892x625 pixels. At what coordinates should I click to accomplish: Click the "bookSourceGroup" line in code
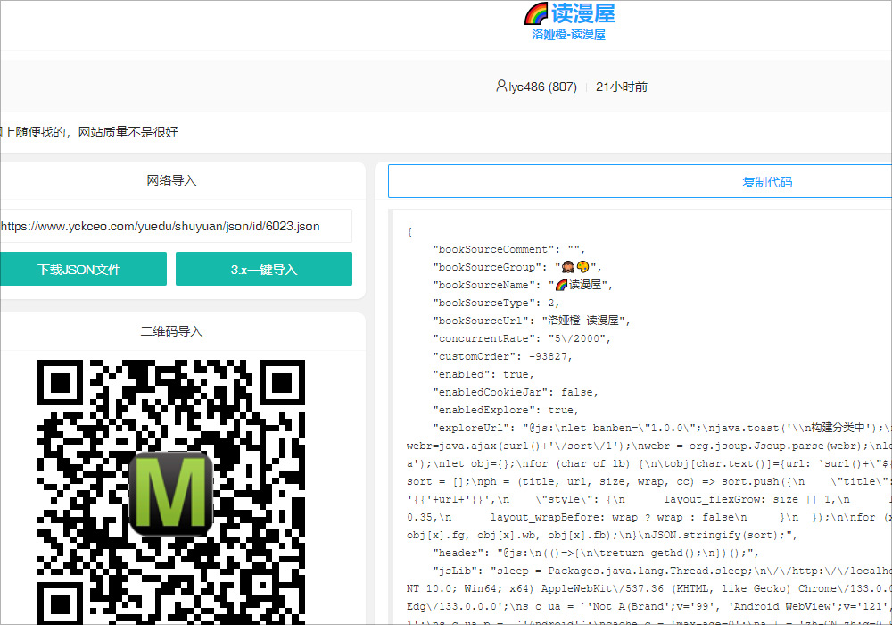pos(516,267)
